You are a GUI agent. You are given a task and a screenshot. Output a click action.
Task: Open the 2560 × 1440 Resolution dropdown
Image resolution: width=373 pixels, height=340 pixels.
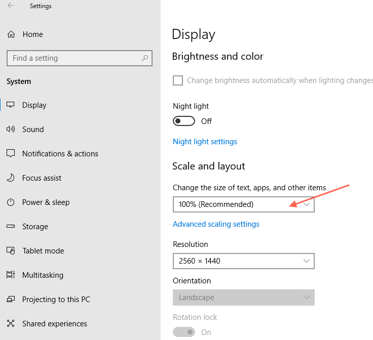[243, 261]
